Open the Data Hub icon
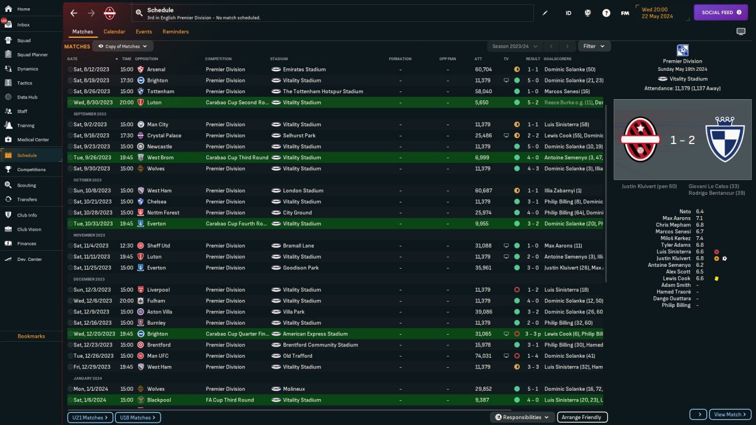 (8, 97)
